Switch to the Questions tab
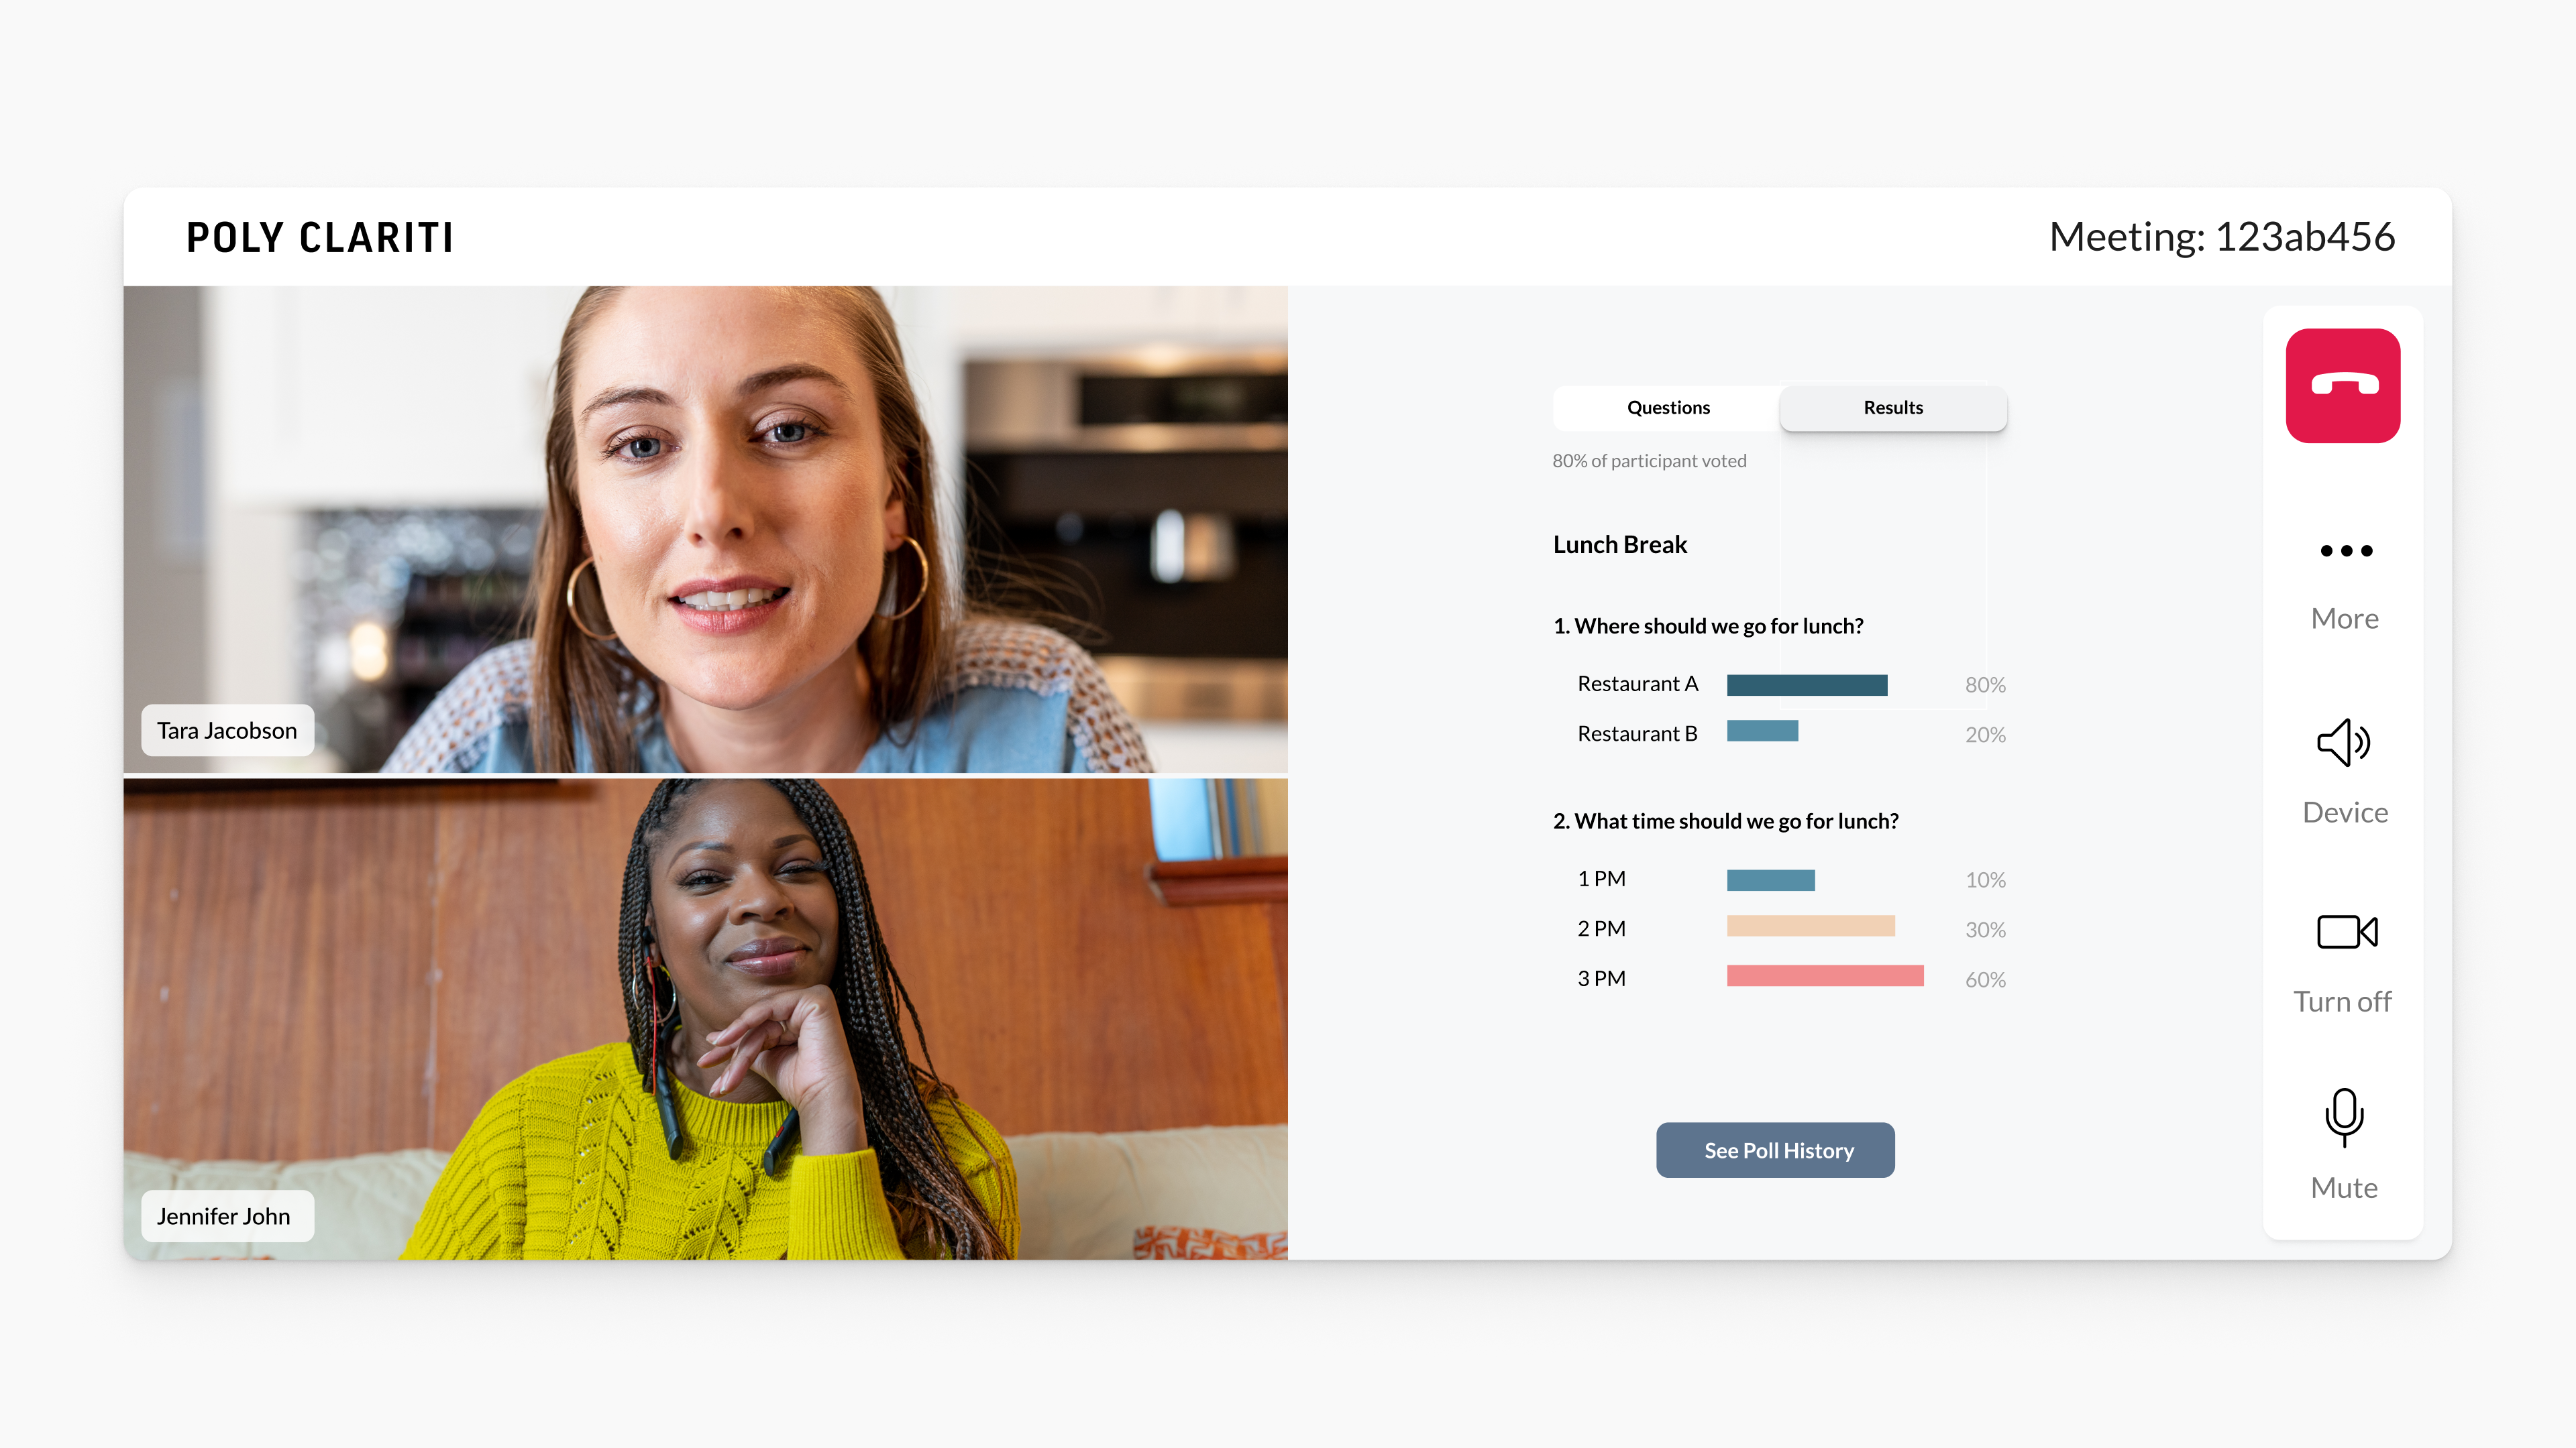The width and height of the screenshot is (2576, 1448). click(x=1668, y=408)
